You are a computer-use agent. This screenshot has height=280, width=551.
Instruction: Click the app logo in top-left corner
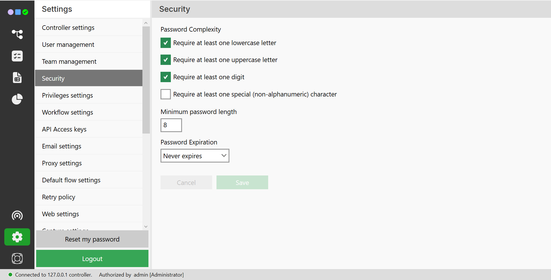pos(18,12)
